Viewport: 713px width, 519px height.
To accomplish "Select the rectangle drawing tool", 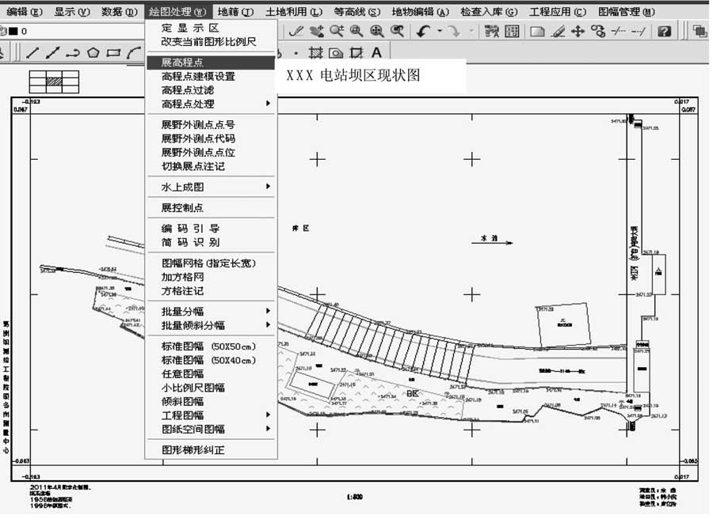I will (x=112, y=53).
